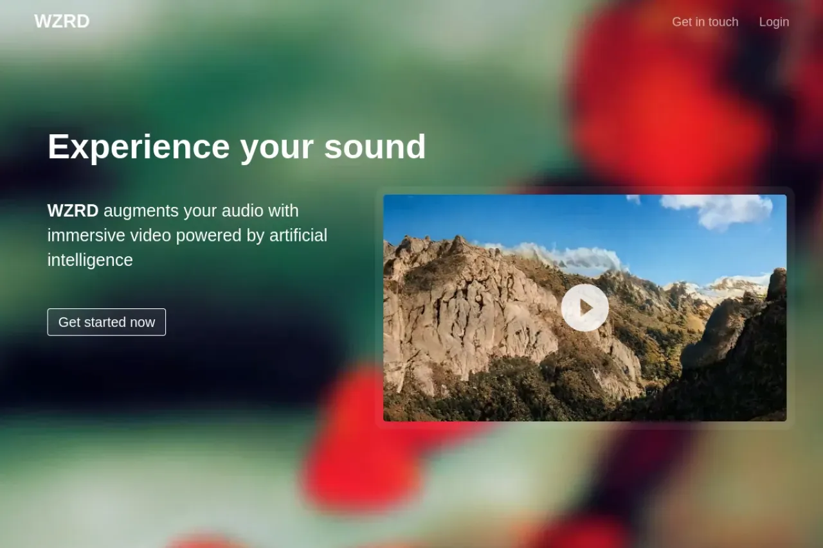Click the Get started now button
Image resolution: width=823 pixels, height=548 pixels.
coord(107,322)
